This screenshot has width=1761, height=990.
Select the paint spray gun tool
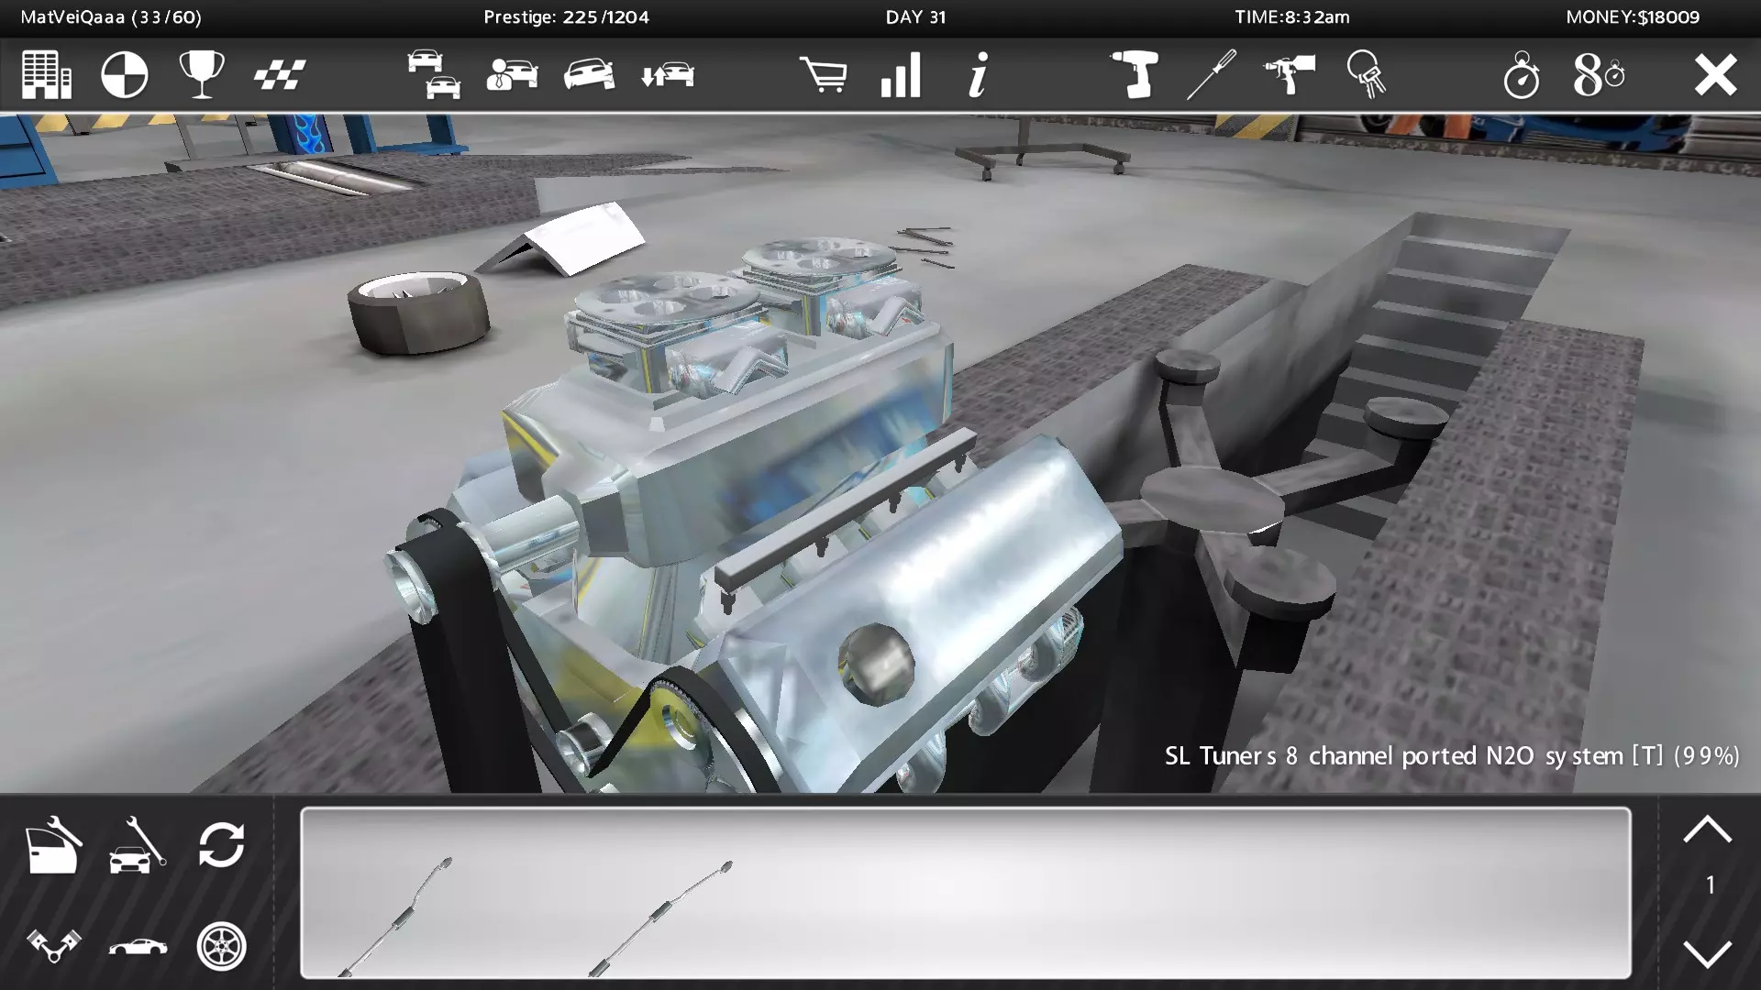[x=1289, y=74]
